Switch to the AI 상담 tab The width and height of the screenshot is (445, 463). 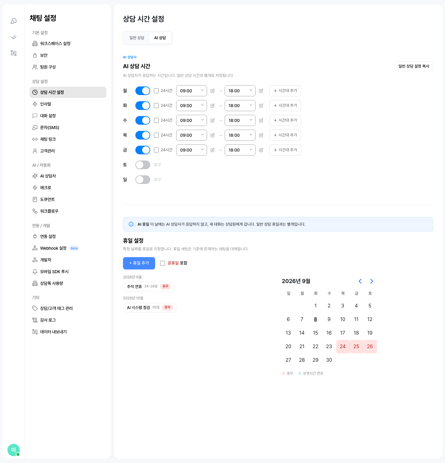[x=160, y=38]
